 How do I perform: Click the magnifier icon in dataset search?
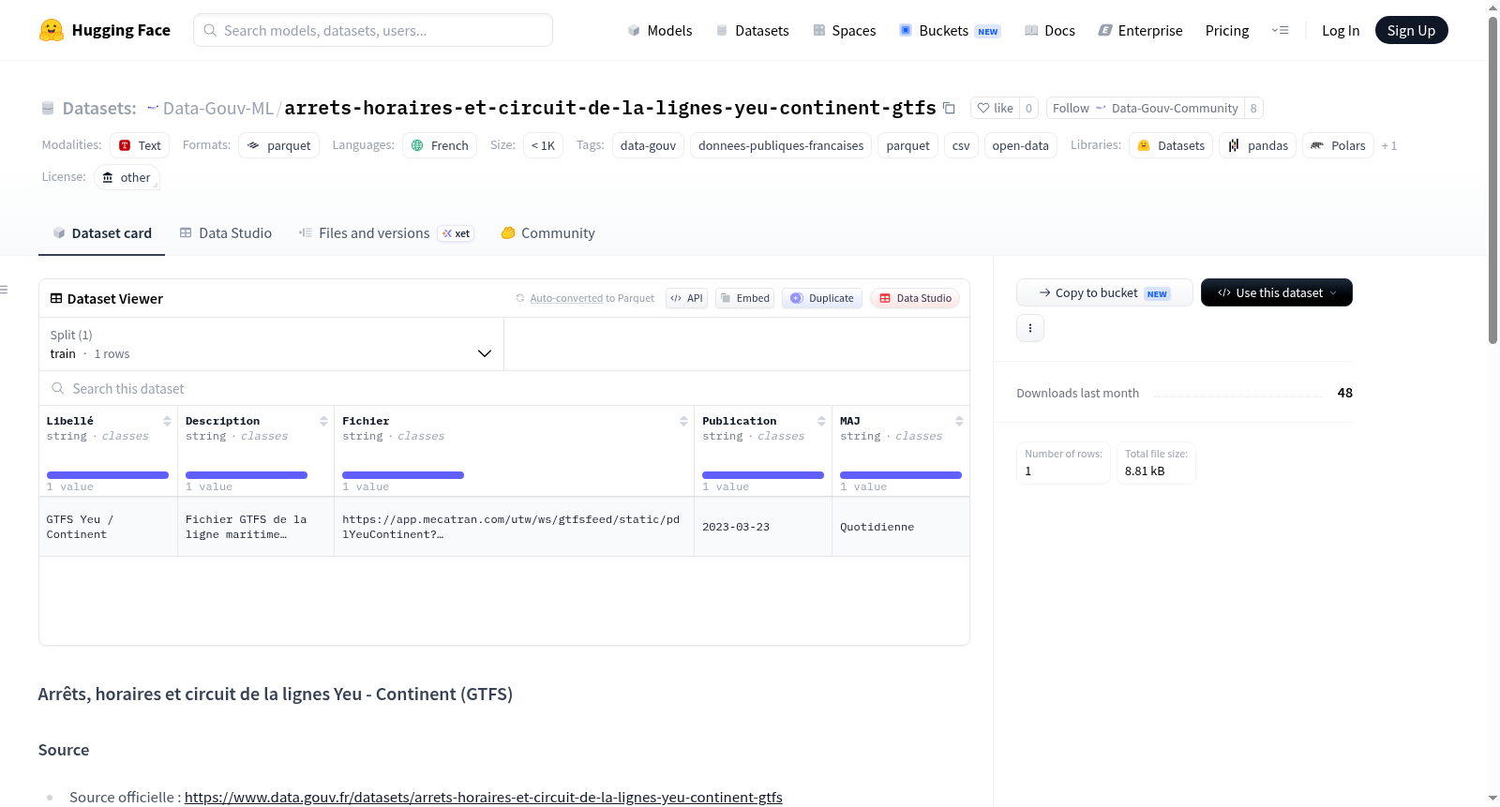(58, 388)
